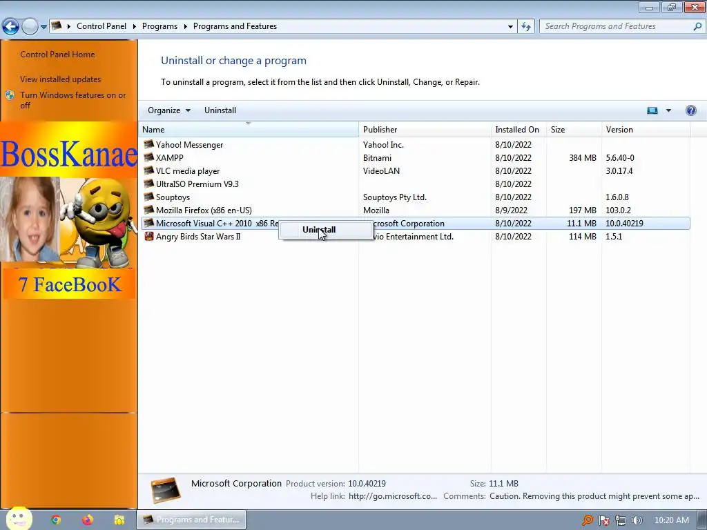Sort by the Name column header
Image resolution: width=707 pixels, height=530 pixels.
pyautogui.click(x=249, y=129)
